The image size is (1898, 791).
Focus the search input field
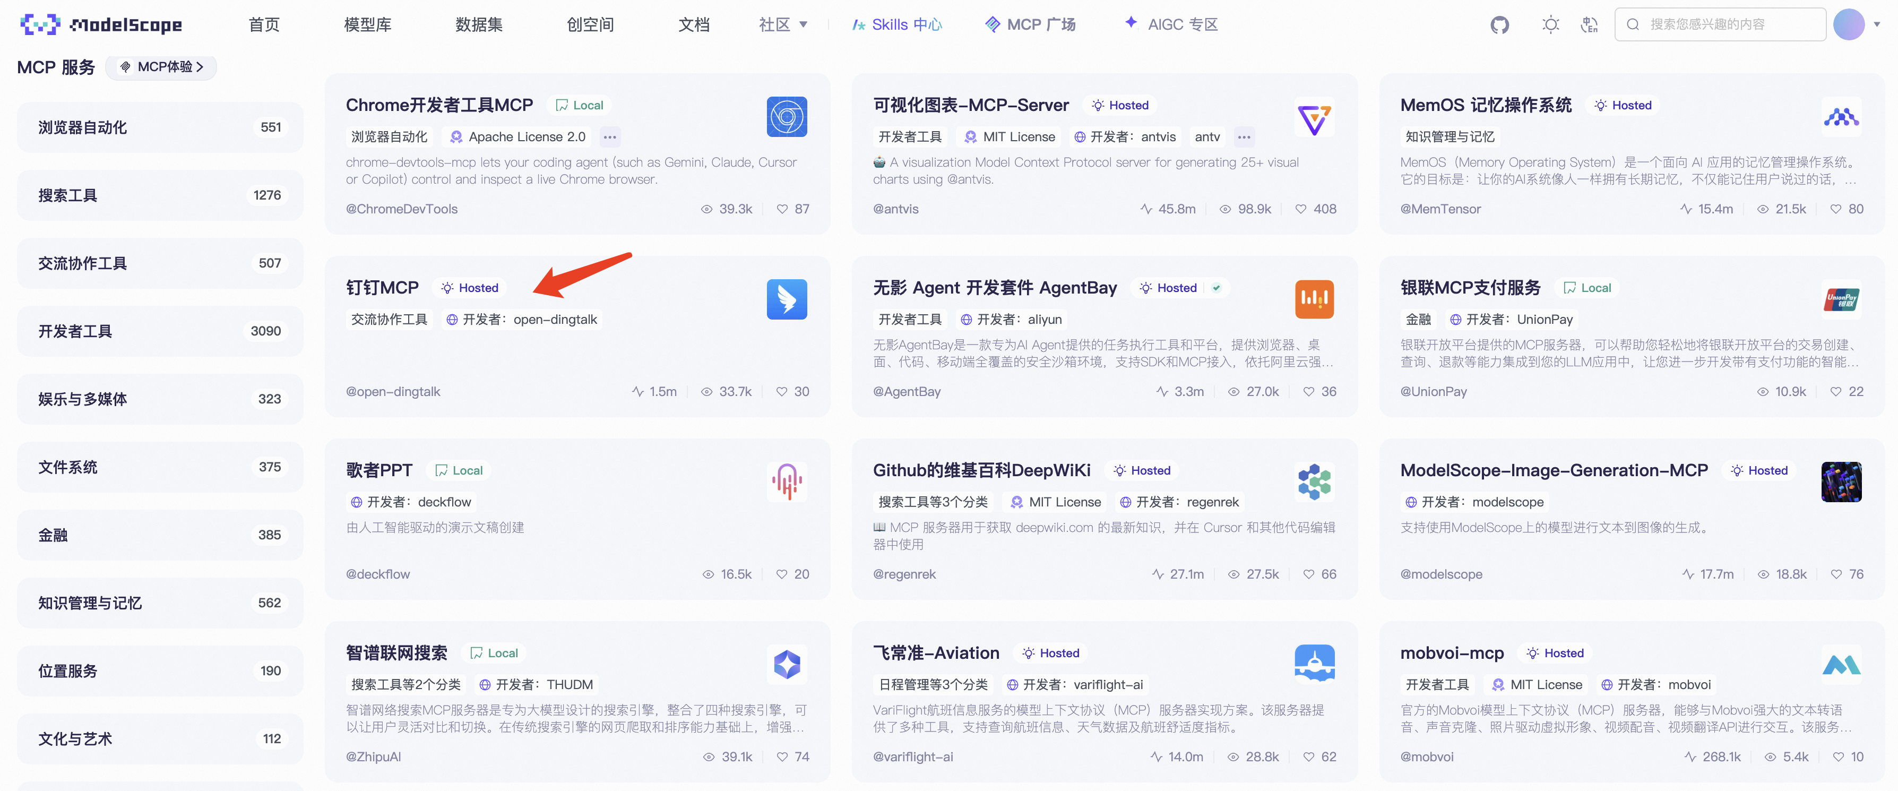point(1720,24)
